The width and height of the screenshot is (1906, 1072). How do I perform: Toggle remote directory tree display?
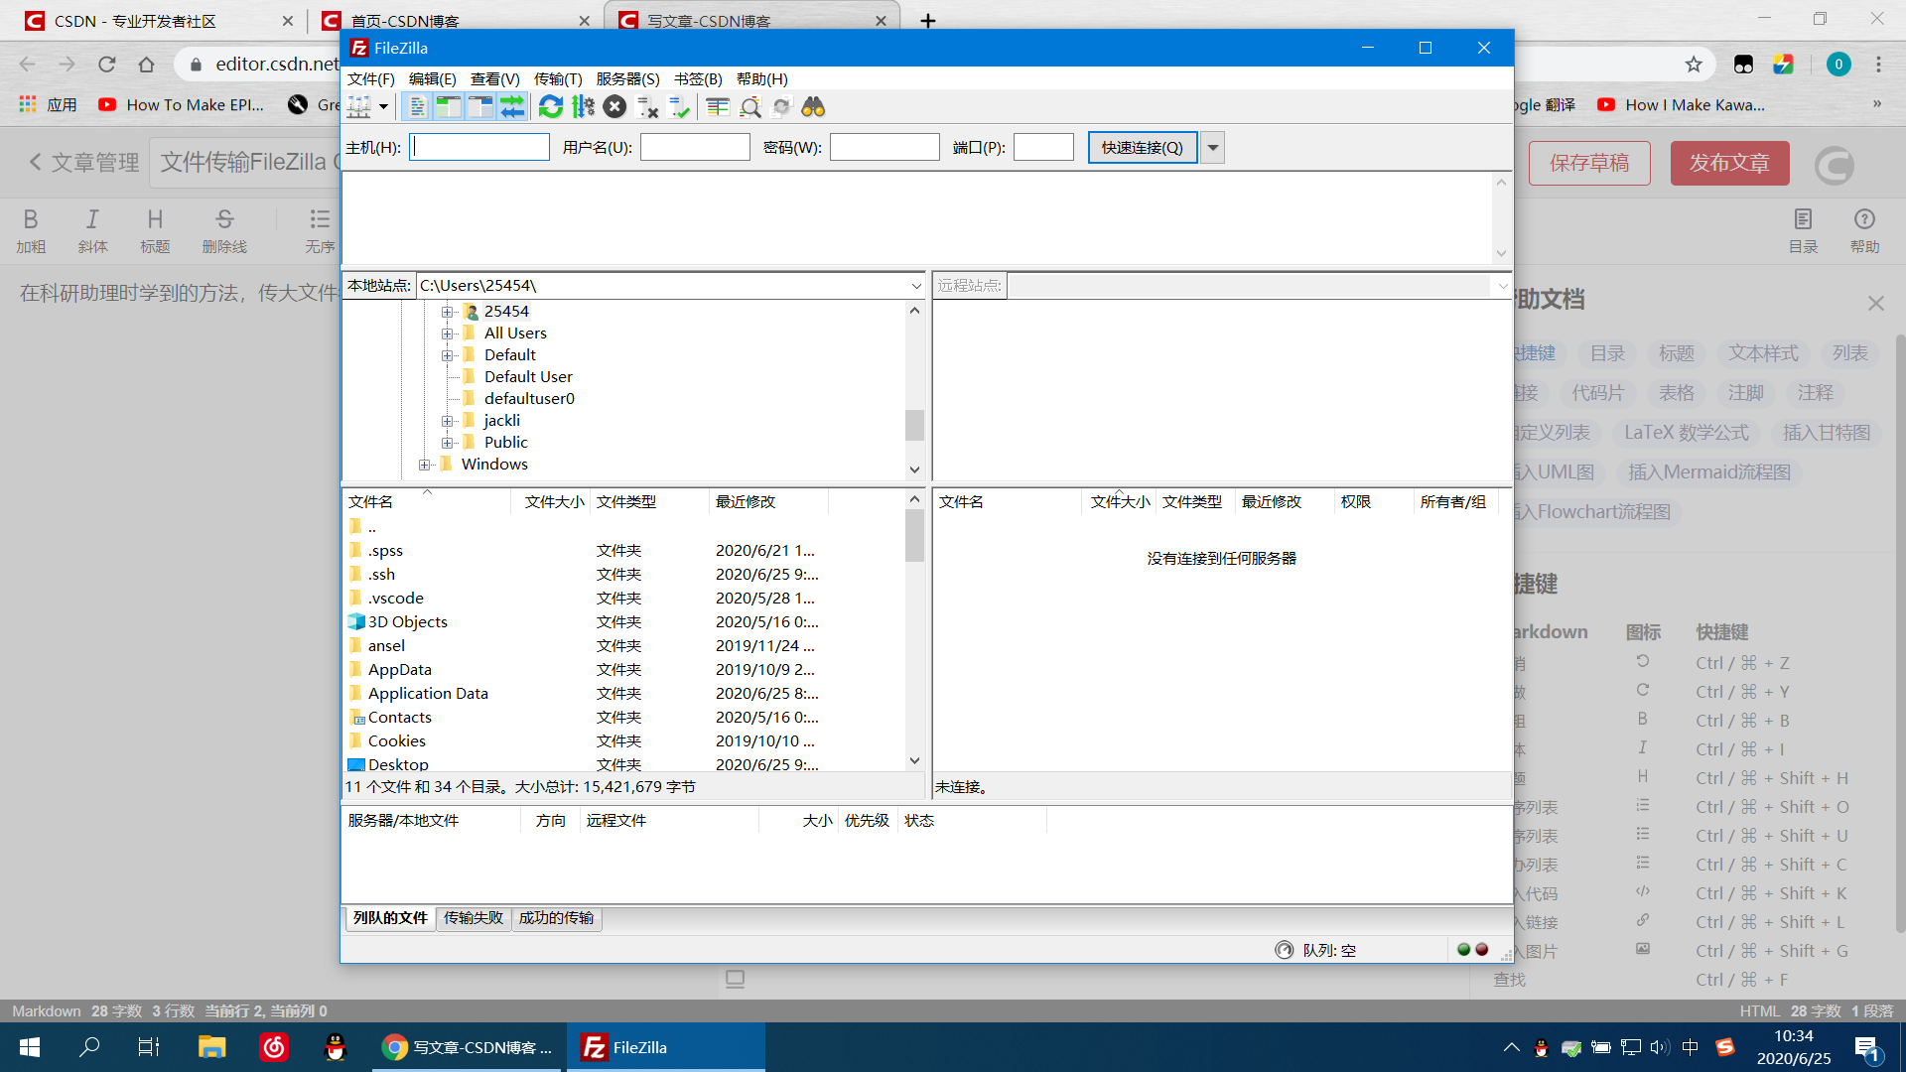click(480, 107)
